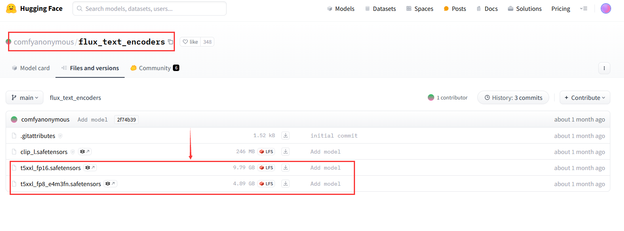Open Add model commit for clip_l.safetensors
624x231 pixels.
[x=325, y=152]
